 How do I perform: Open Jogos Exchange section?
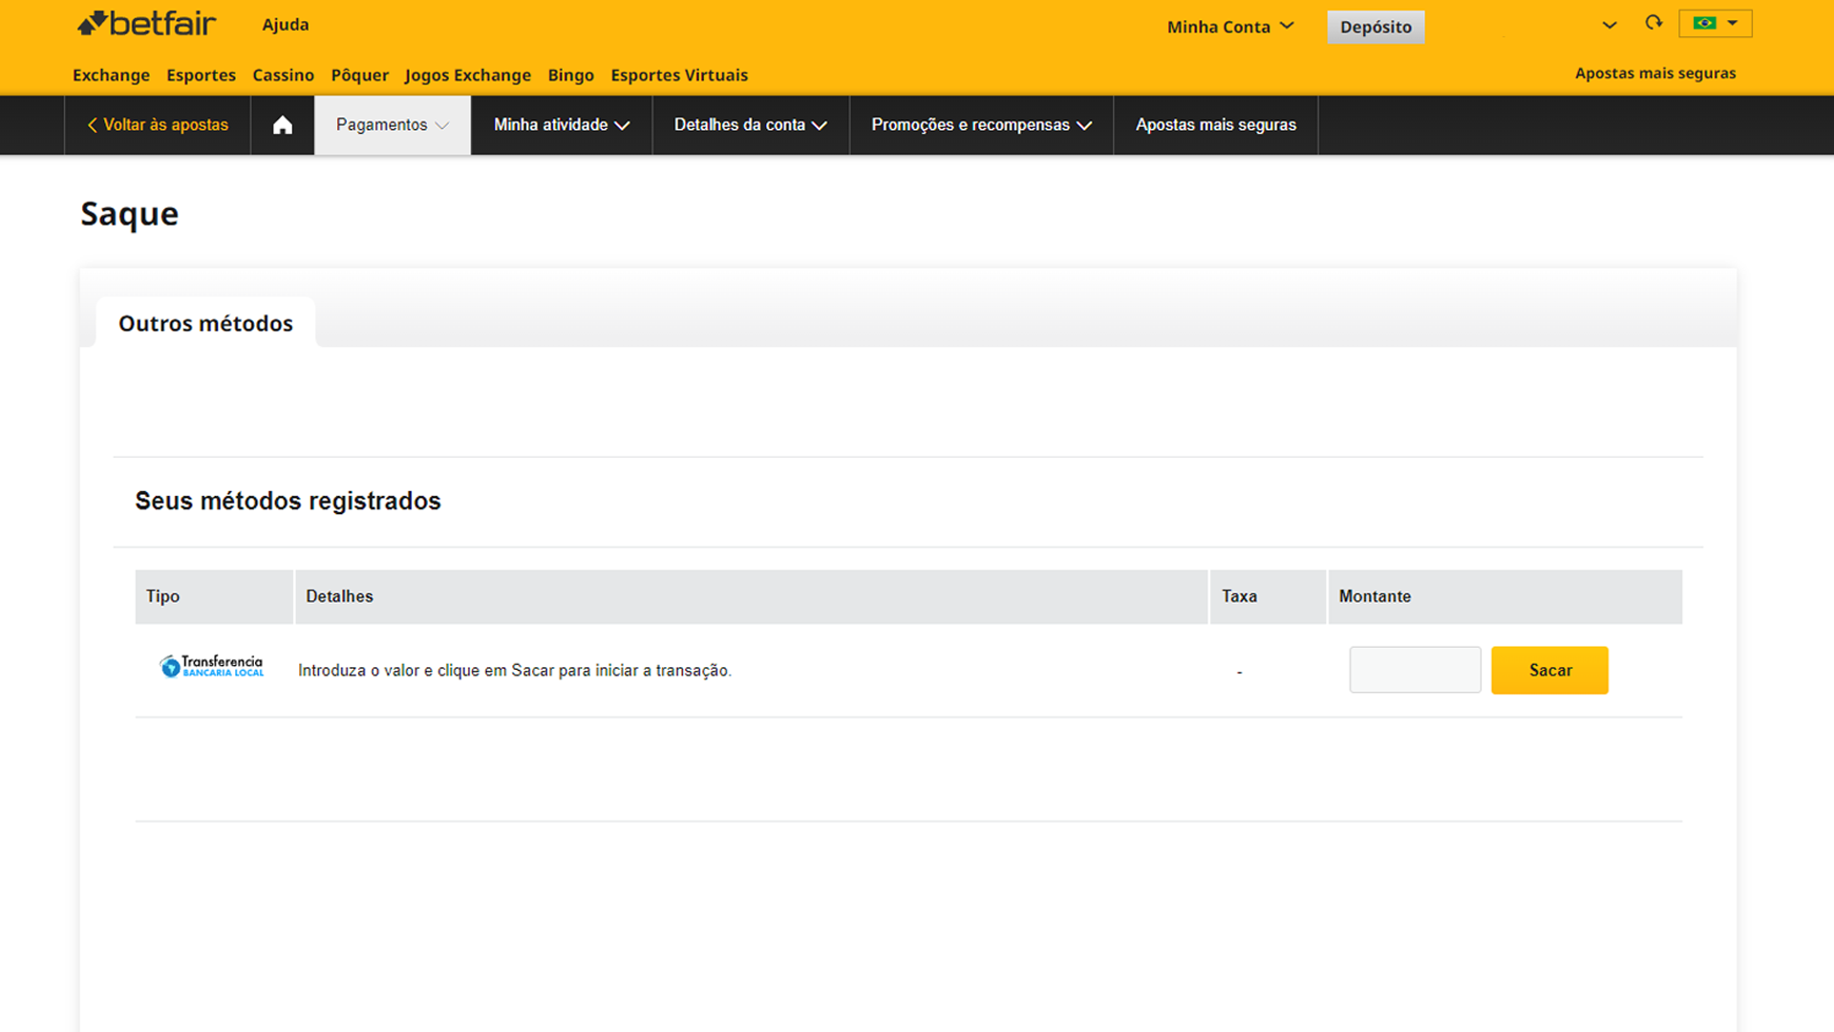click(x=467, y=75)
